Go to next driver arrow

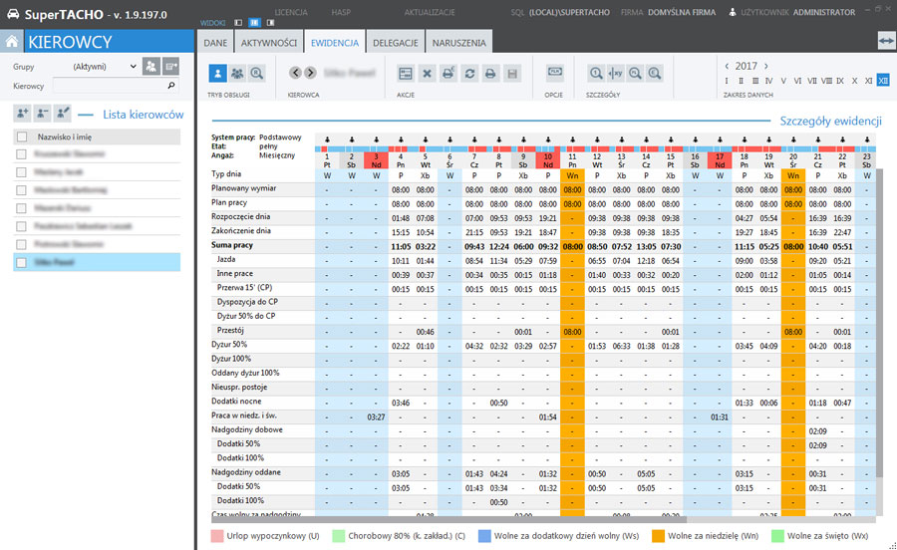(x=311, y=73)
